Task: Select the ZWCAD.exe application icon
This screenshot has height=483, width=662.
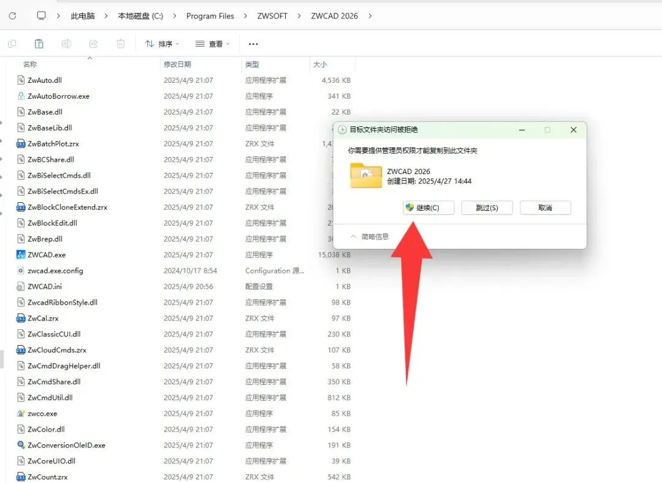Action: [21, 255]
